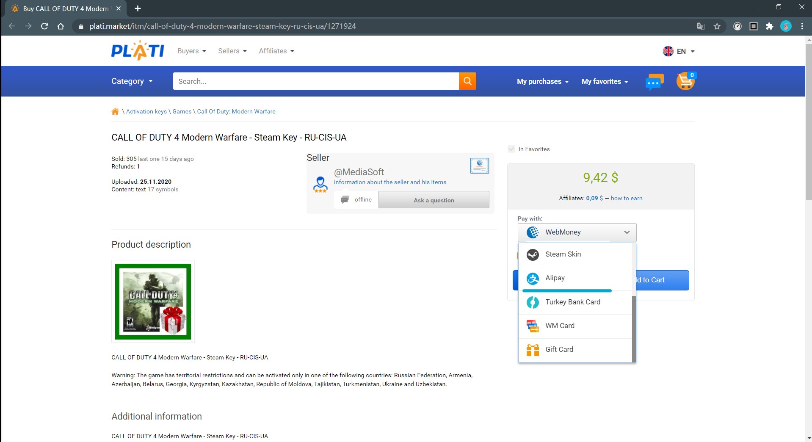
Task: Go back to previous page
Action: (x=12, y=26)
